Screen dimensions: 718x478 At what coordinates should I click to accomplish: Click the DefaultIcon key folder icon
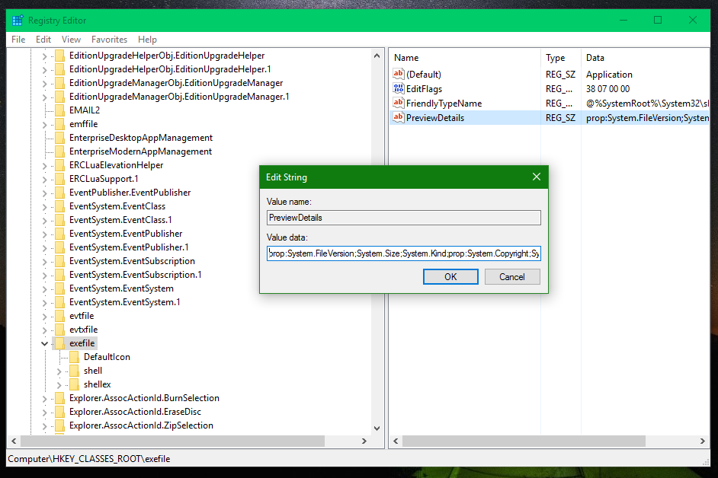point(75,356)
